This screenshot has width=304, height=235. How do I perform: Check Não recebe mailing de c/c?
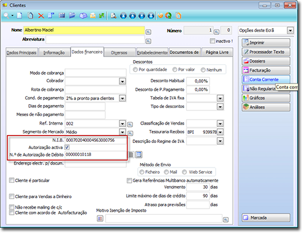pos(12,207)
